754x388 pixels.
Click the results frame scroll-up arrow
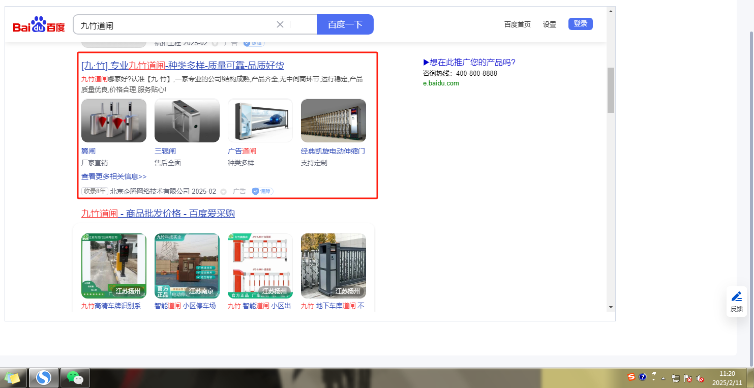click(611, 11)
